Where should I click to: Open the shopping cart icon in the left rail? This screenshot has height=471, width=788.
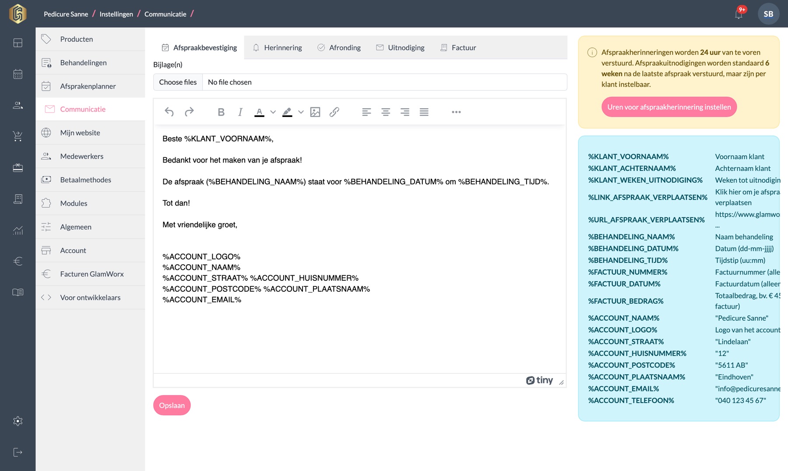18,136
